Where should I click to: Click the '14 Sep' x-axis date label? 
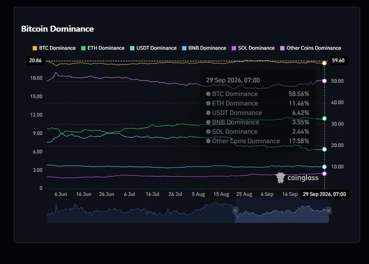click(x=290, y=194)
